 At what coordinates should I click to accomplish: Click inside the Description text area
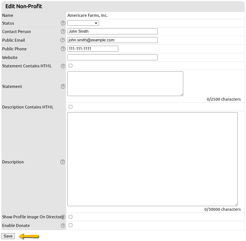[152, 159]
